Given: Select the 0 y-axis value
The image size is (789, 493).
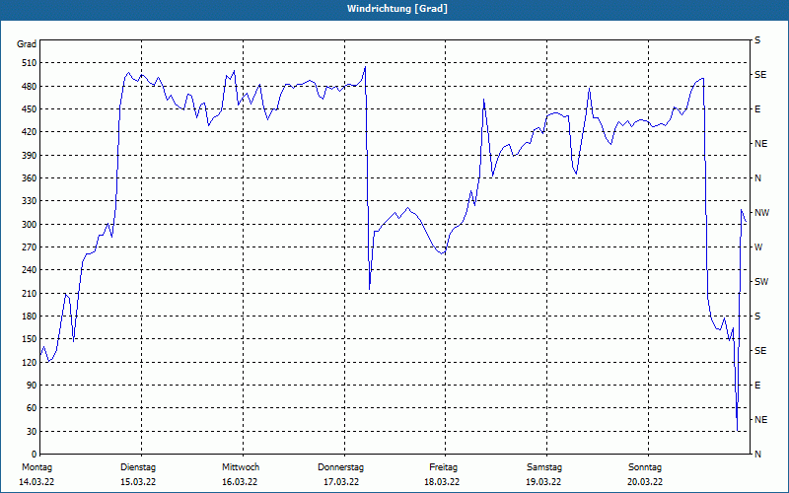Looking at the screenshot, I should click(x=35, y=455).
